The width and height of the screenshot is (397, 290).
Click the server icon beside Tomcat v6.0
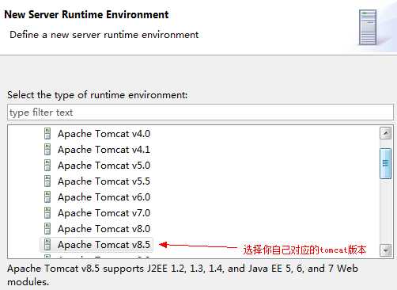47,197
